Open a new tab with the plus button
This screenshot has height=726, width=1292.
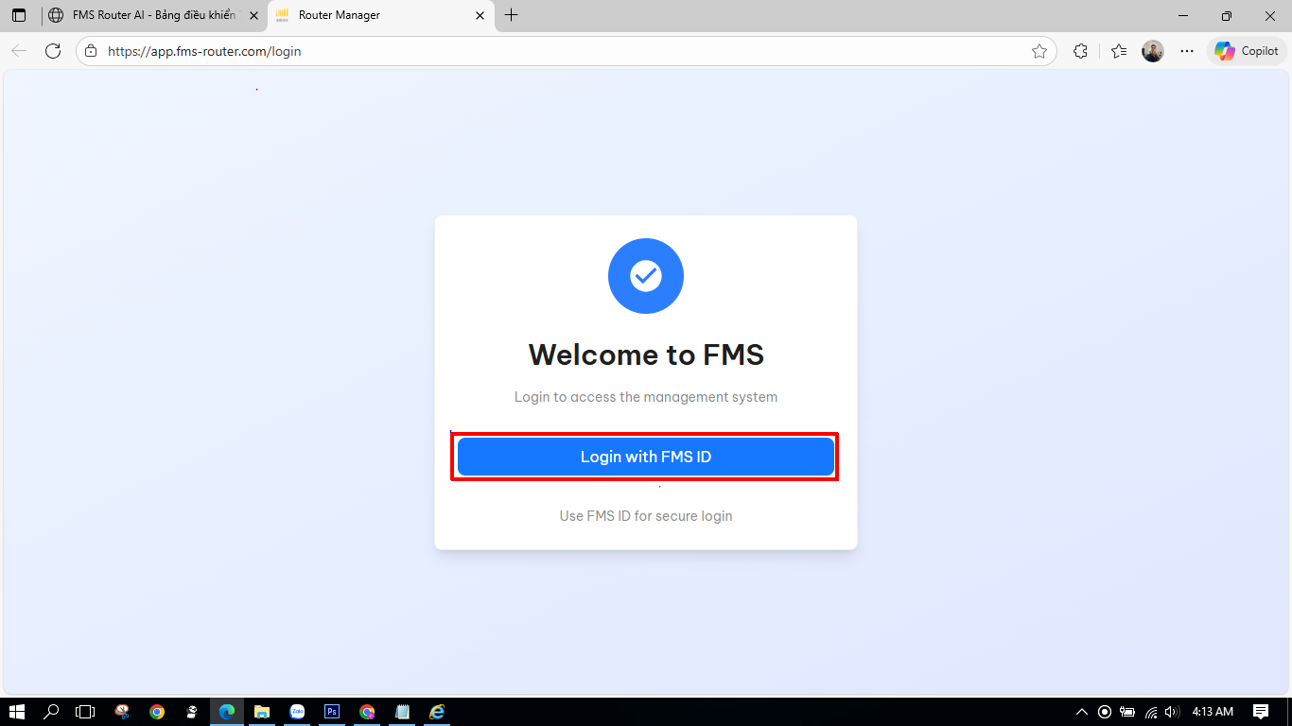tap(512, 15)
